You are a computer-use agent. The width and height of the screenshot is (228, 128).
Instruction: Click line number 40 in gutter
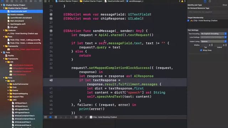(51, 80)
